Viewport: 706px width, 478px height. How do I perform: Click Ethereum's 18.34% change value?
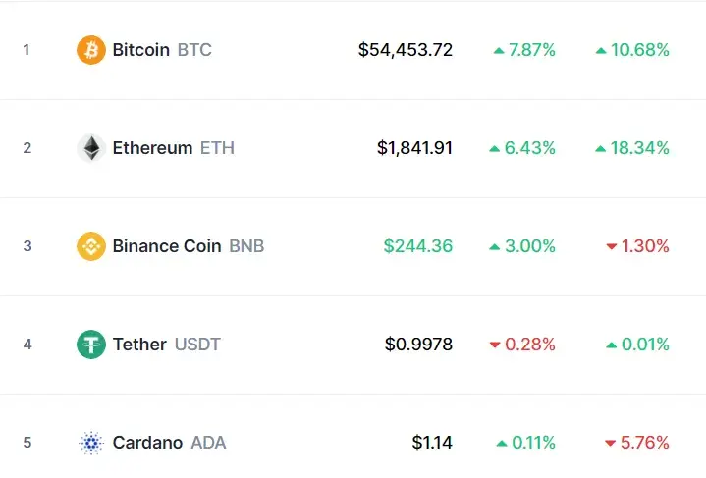(638, 148)
